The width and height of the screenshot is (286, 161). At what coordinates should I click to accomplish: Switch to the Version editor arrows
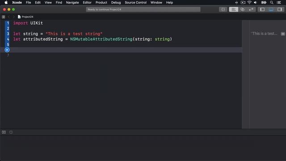pyautogui.click(x=251, y=9)
